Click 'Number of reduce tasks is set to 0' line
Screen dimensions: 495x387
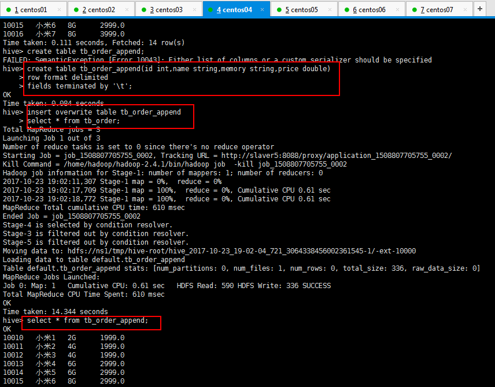(138, 147)
